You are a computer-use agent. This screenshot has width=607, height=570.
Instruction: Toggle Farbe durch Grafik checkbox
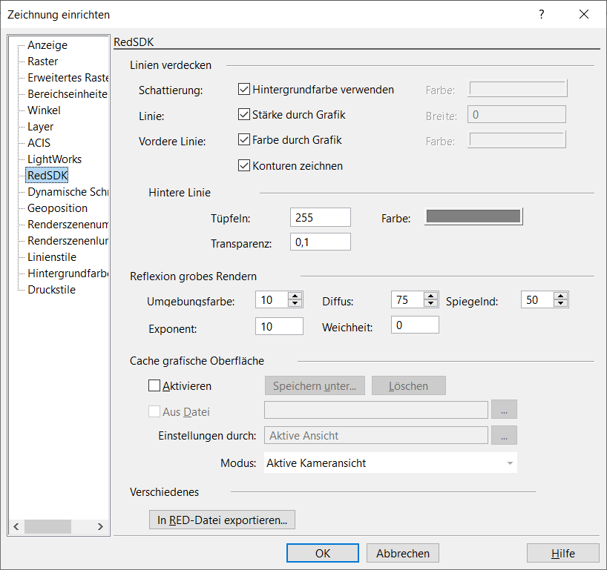244,139
